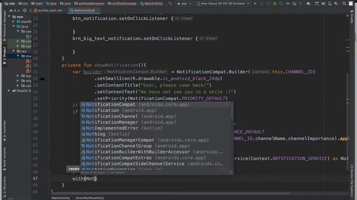Choose NotificationChannel suggestion
357x200 pixels.
tap(155, 116)
